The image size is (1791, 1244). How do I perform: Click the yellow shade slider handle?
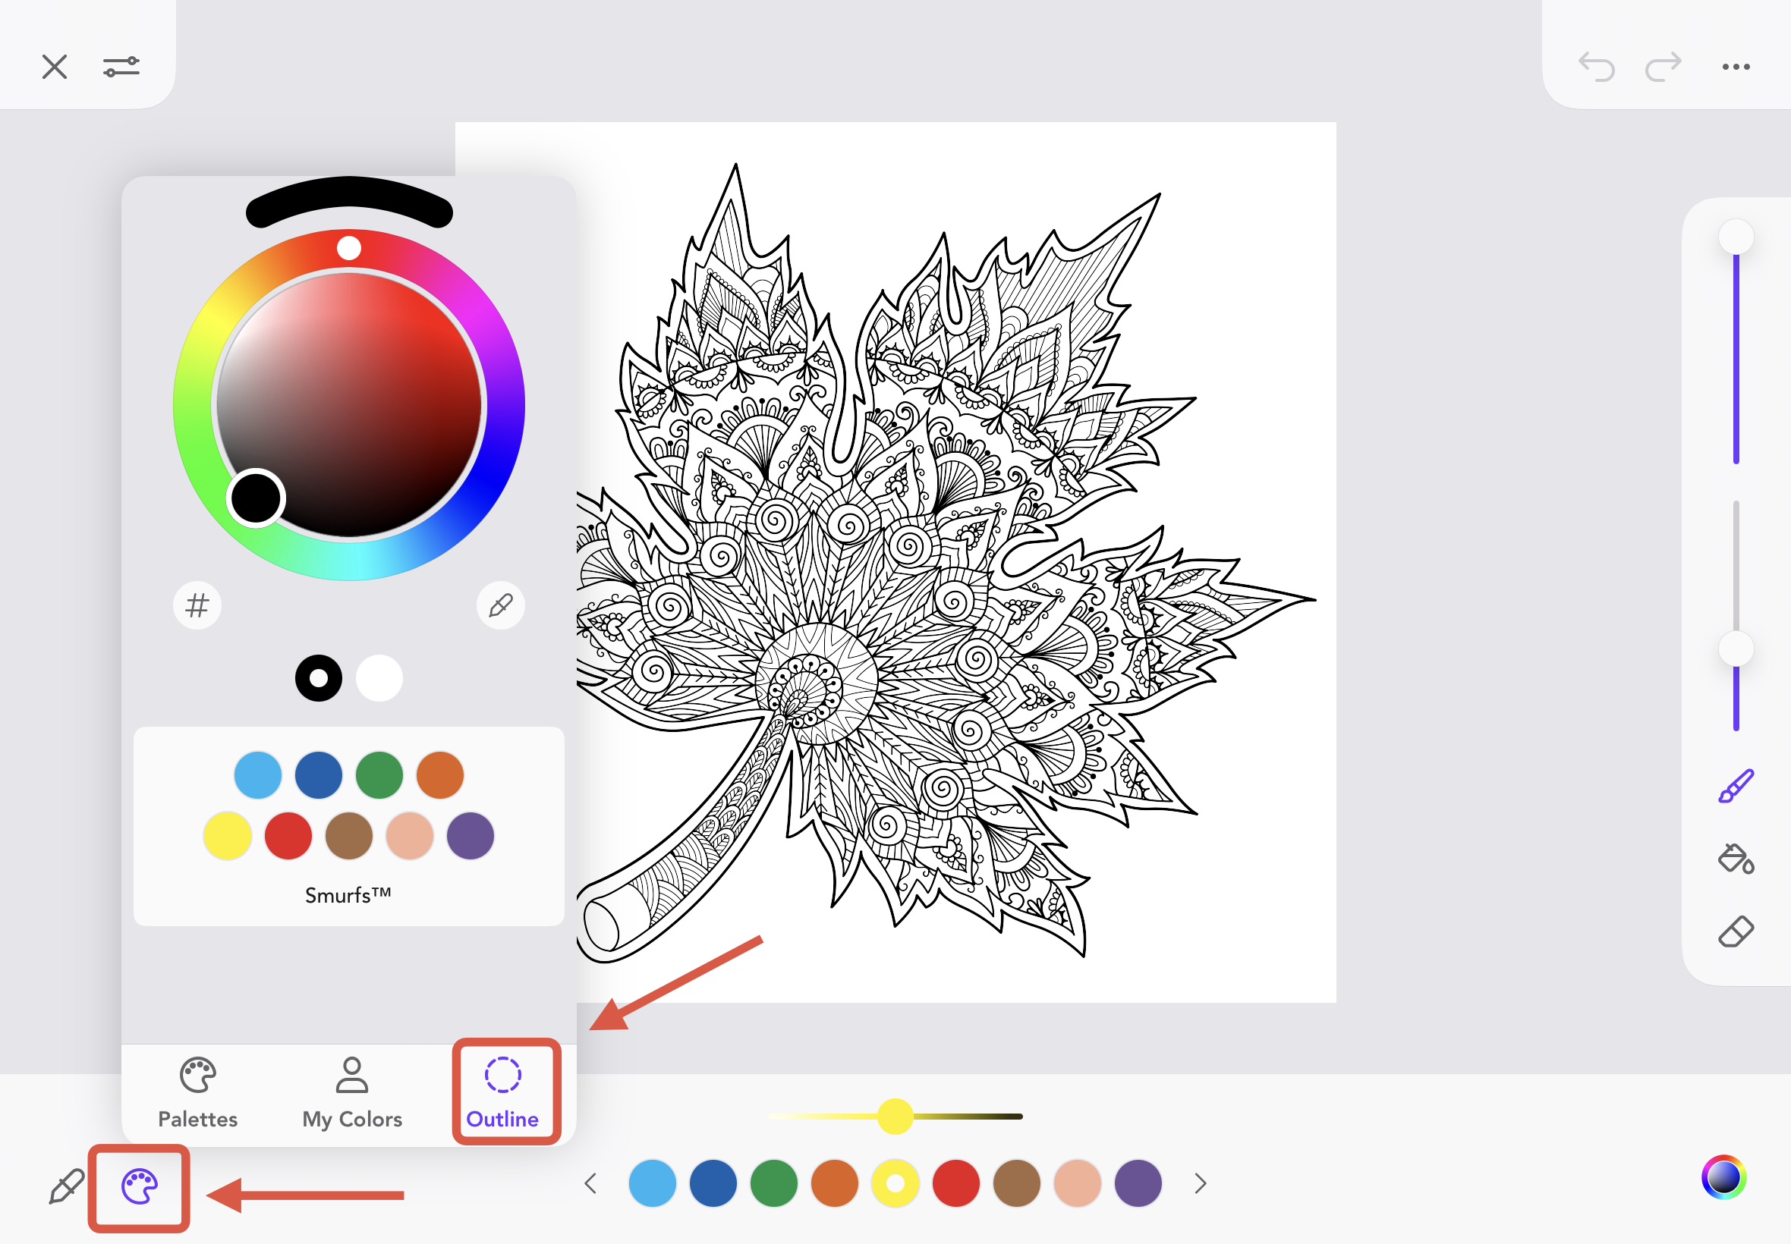(x=895, y=1116)
